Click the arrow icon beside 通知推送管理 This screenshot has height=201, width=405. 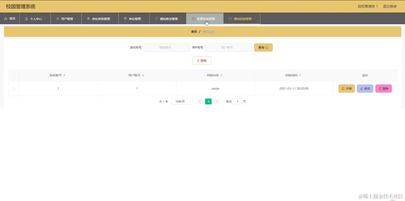[156, 19]
